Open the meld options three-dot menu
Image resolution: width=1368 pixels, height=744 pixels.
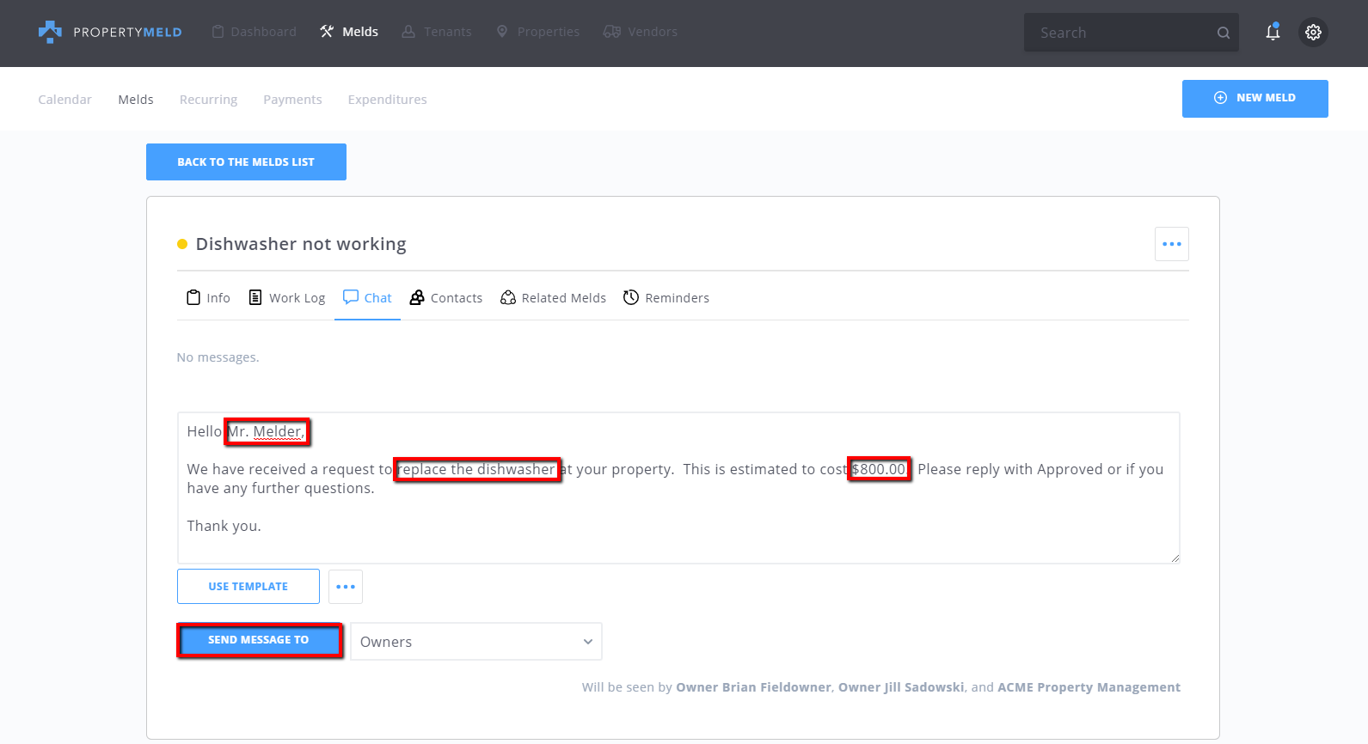[1171, 244]
